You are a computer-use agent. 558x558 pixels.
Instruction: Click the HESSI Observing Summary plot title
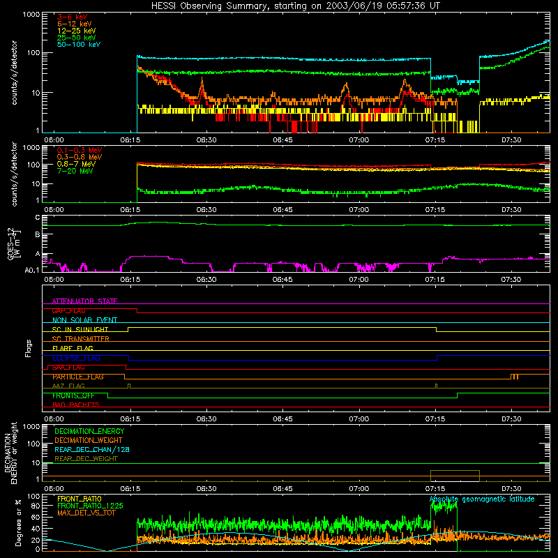295,6
